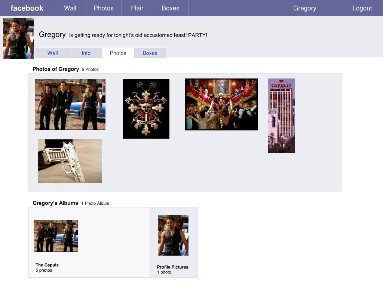The height and width of the screenshot is (287, 383).
Task: Log out using the Logout link
Action: tap(362, 8)
